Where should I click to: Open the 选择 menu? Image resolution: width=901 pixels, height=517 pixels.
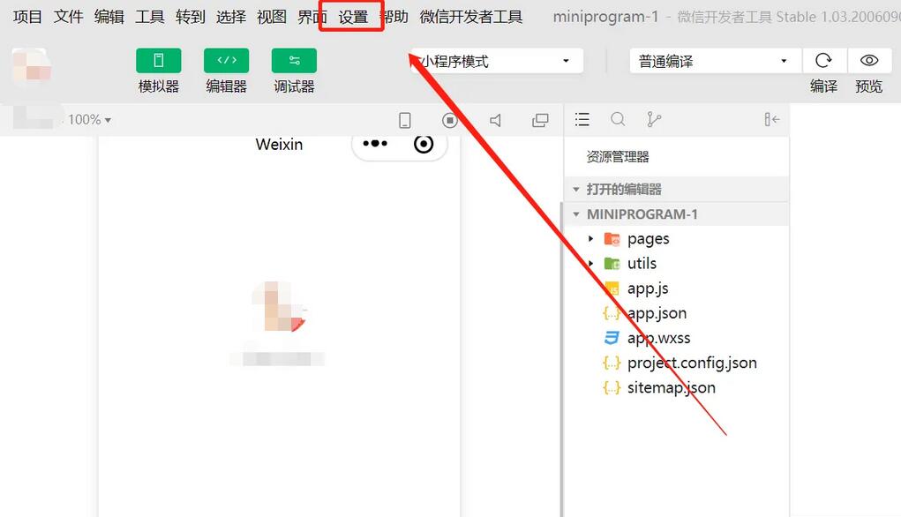(x=231, y=17)
